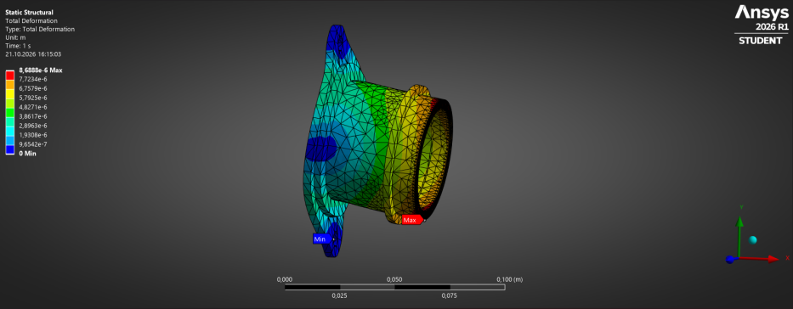Image resolution: width=793 pixels, height=309 pixels.
Task: Click the blue Z axis ball of triad
Action: pos(730,260)
